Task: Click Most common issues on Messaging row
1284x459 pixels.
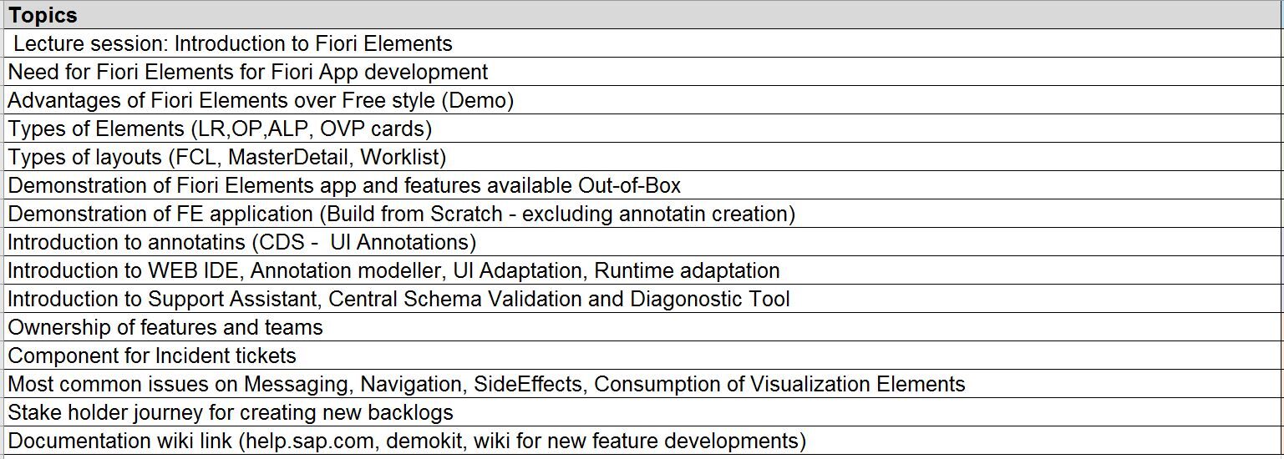Action: 486,384
